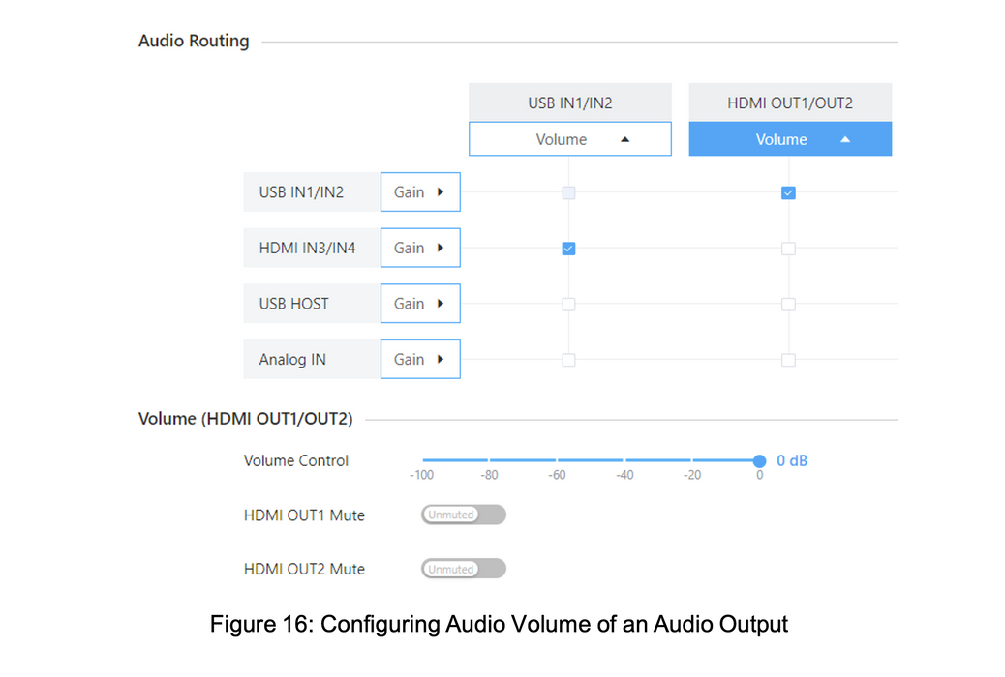Set the volume slider to -40 mark
Screen dimensions: 1005x677
[624, 461]
